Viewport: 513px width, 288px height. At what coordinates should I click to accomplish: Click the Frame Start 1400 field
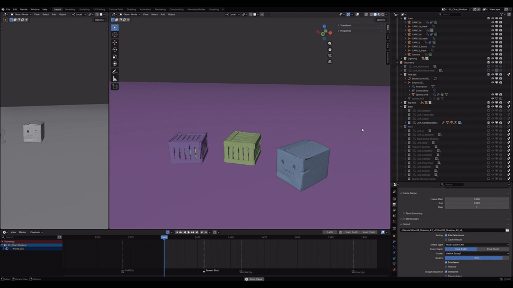click(477, 199)
